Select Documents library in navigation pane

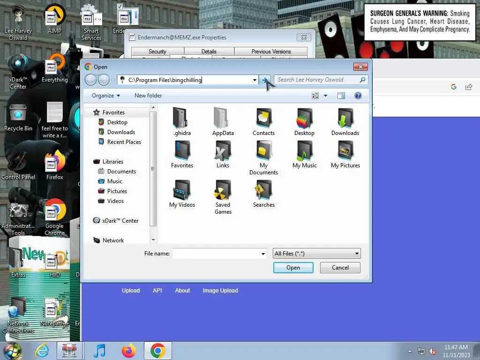(121, 172)
